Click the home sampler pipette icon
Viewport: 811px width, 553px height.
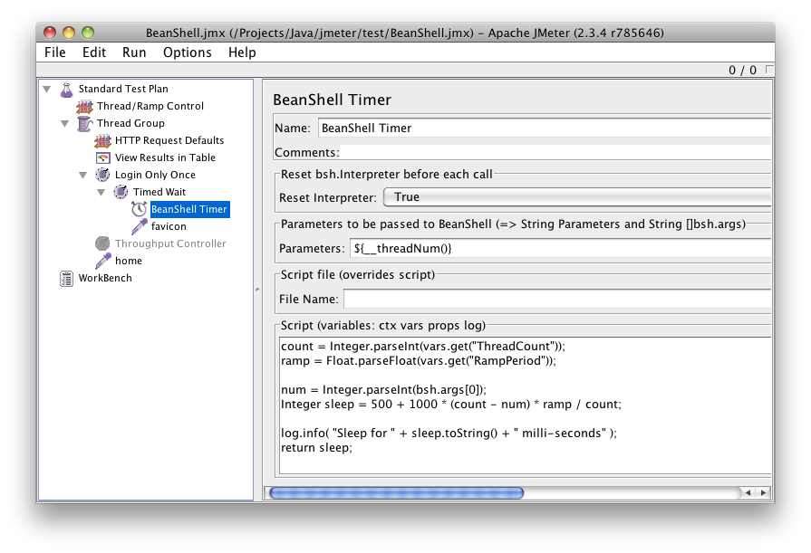pyautogui.click(x=103, y=261)
